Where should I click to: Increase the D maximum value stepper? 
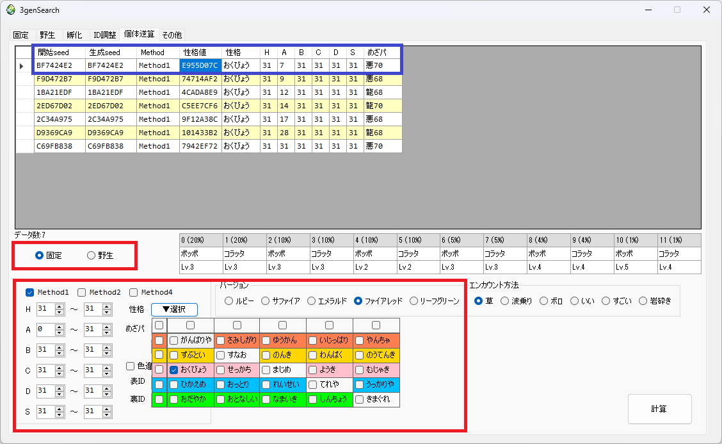click(x=107, y=389)
